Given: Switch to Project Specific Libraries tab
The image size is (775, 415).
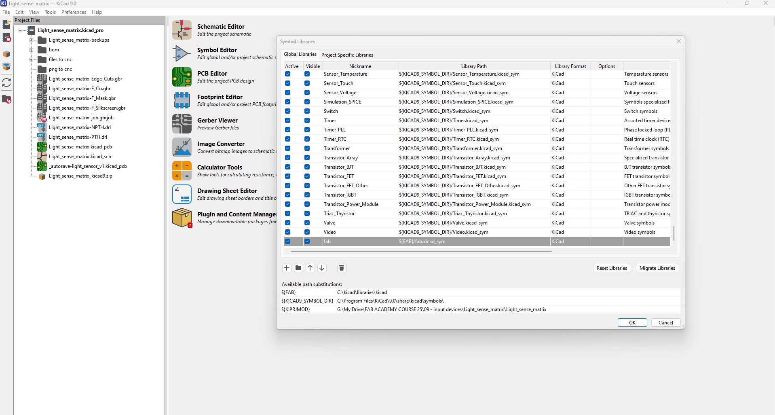Looking at the screenshot, I should pyautogui.click(x=347, y=55).
